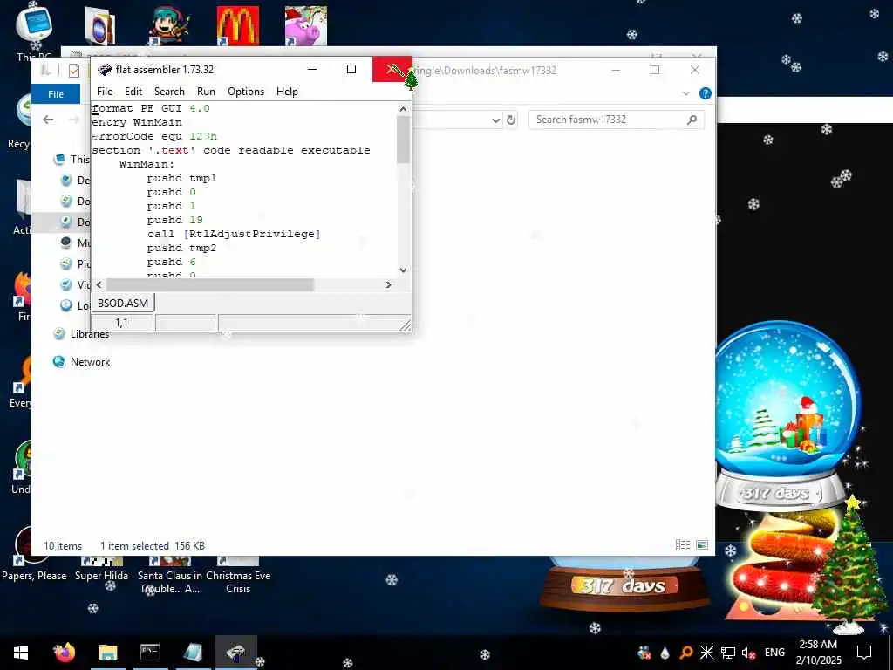Open the command prompt taskbar icon

150,653
